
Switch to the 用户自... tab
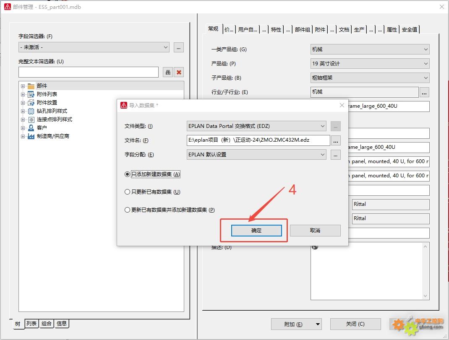coord(248,29)
